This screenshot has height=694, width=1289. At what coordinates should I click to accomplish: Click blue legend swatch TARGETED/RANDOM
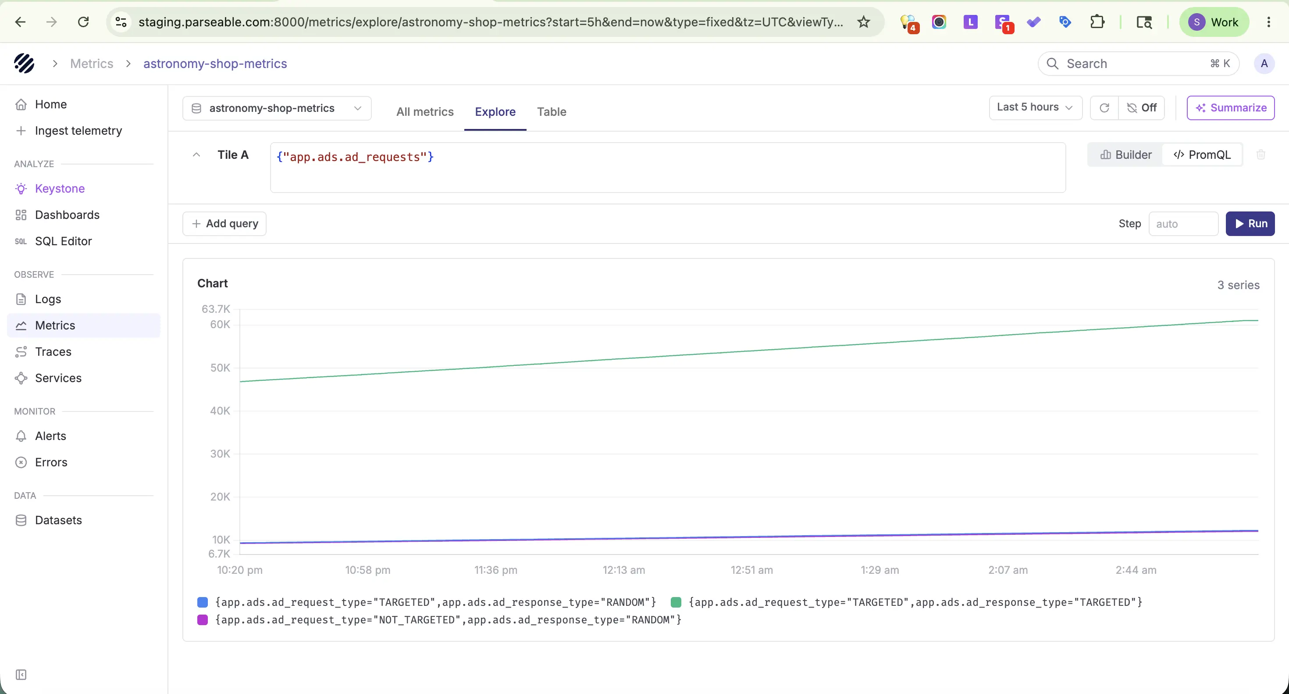[x=202, y=602]
